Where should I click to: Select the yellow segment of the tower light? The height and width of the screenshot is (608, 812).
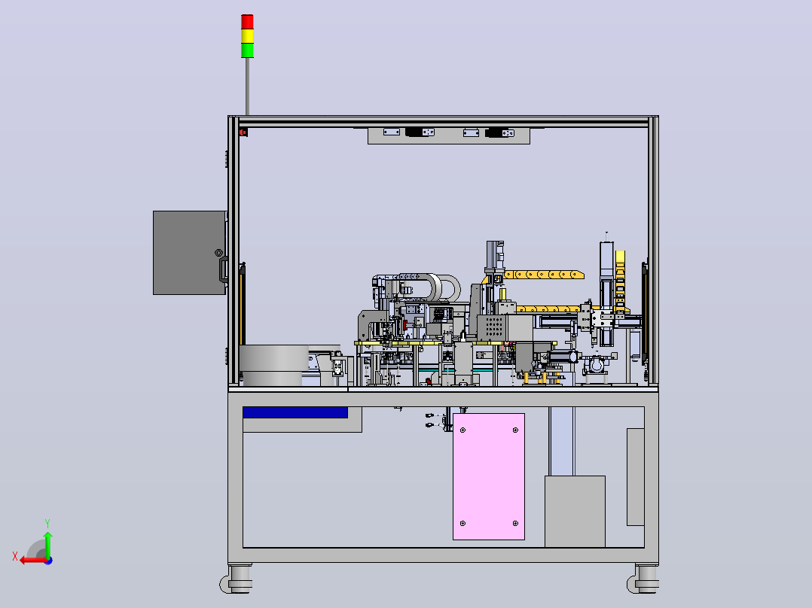(248, 36)
